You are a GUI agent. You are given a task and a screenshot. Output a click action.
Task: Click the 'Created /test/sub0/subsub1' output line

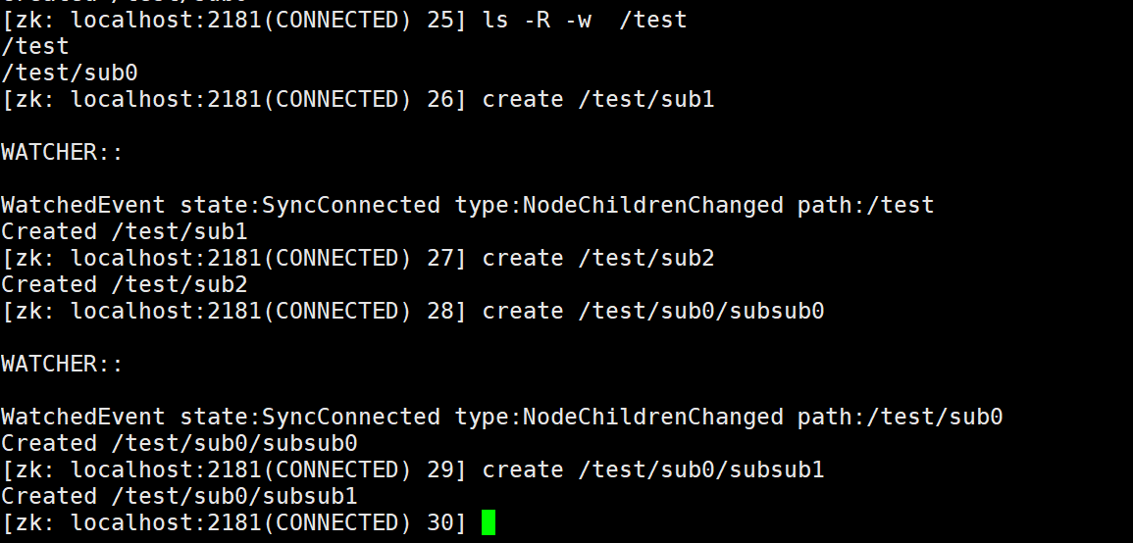180,496
